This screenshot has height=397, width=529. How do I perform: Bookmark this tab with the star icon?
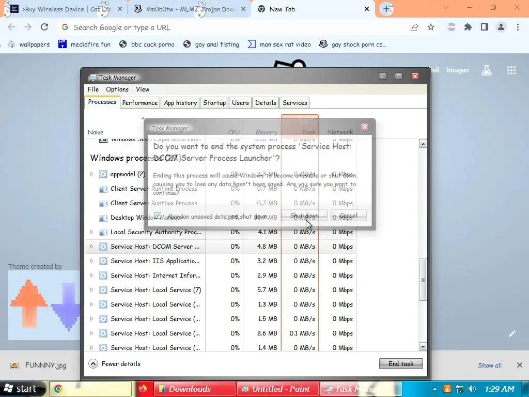tap(431, 27)
